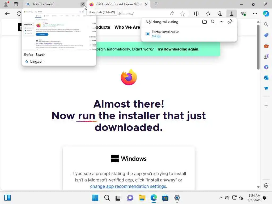Select Firefox Installer.exe download entry

pyautogui.click(x=189, y=34)
